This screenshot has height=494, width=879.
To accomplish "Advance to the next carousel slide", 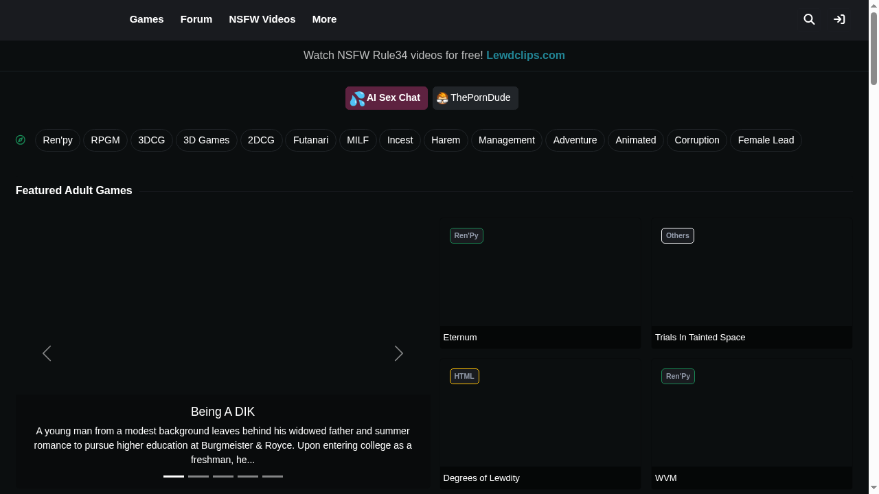I will (x=398, y=353).
